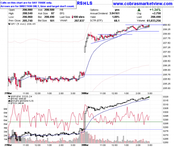The image size is (174, 147).
Task: Click the '$NYAD 1588.00' legend entry
Action: click(18, 99)
